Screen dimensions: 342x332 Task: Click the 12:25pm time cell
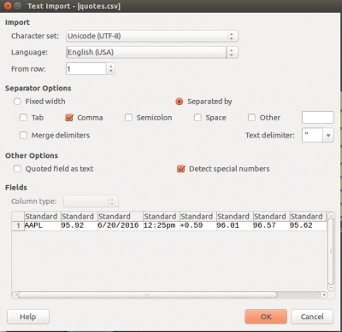pyautogui.click(x=162, y=225)
